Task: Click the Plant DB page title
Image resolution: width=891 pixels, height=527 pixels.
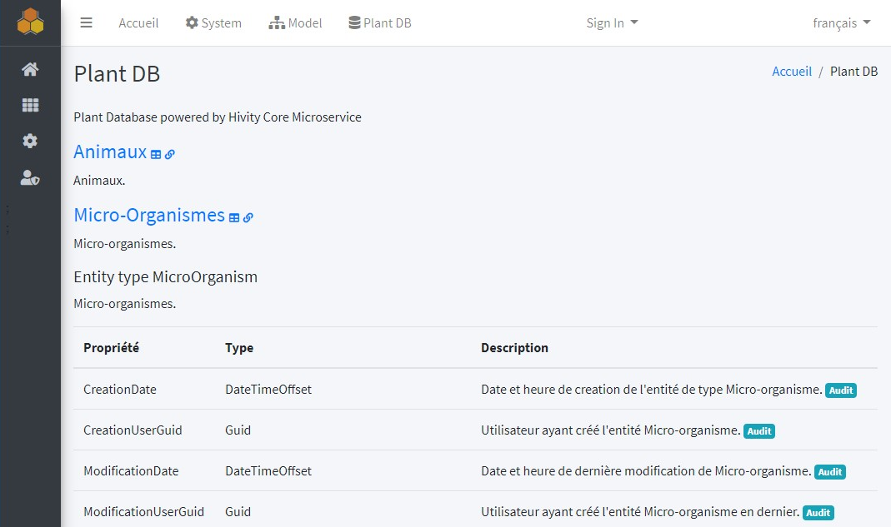Action: tap(117, 74)
